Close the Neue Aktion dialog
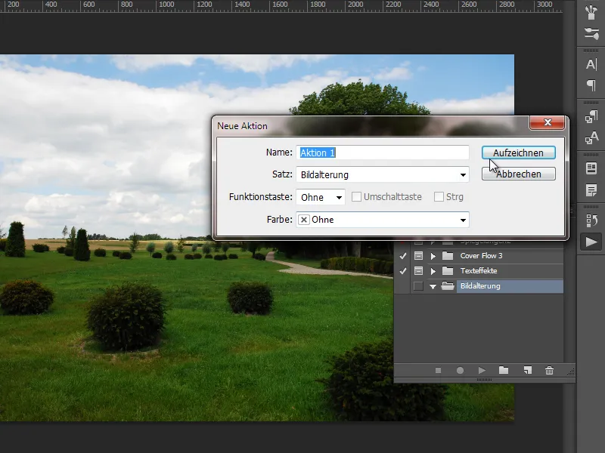The height and width of the screenshot is (453, 605). click(547, 122)
